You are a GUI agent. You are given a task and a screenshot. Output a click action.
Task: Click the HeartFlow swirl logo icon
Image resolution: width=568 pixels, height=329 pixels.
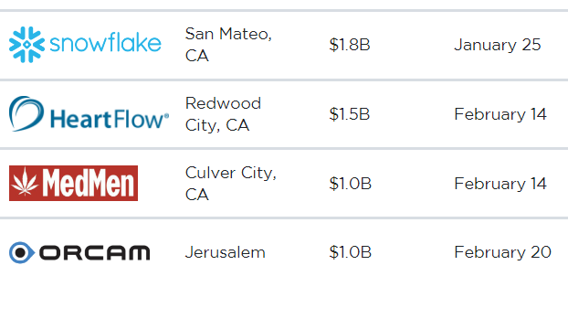pos(26,113)
